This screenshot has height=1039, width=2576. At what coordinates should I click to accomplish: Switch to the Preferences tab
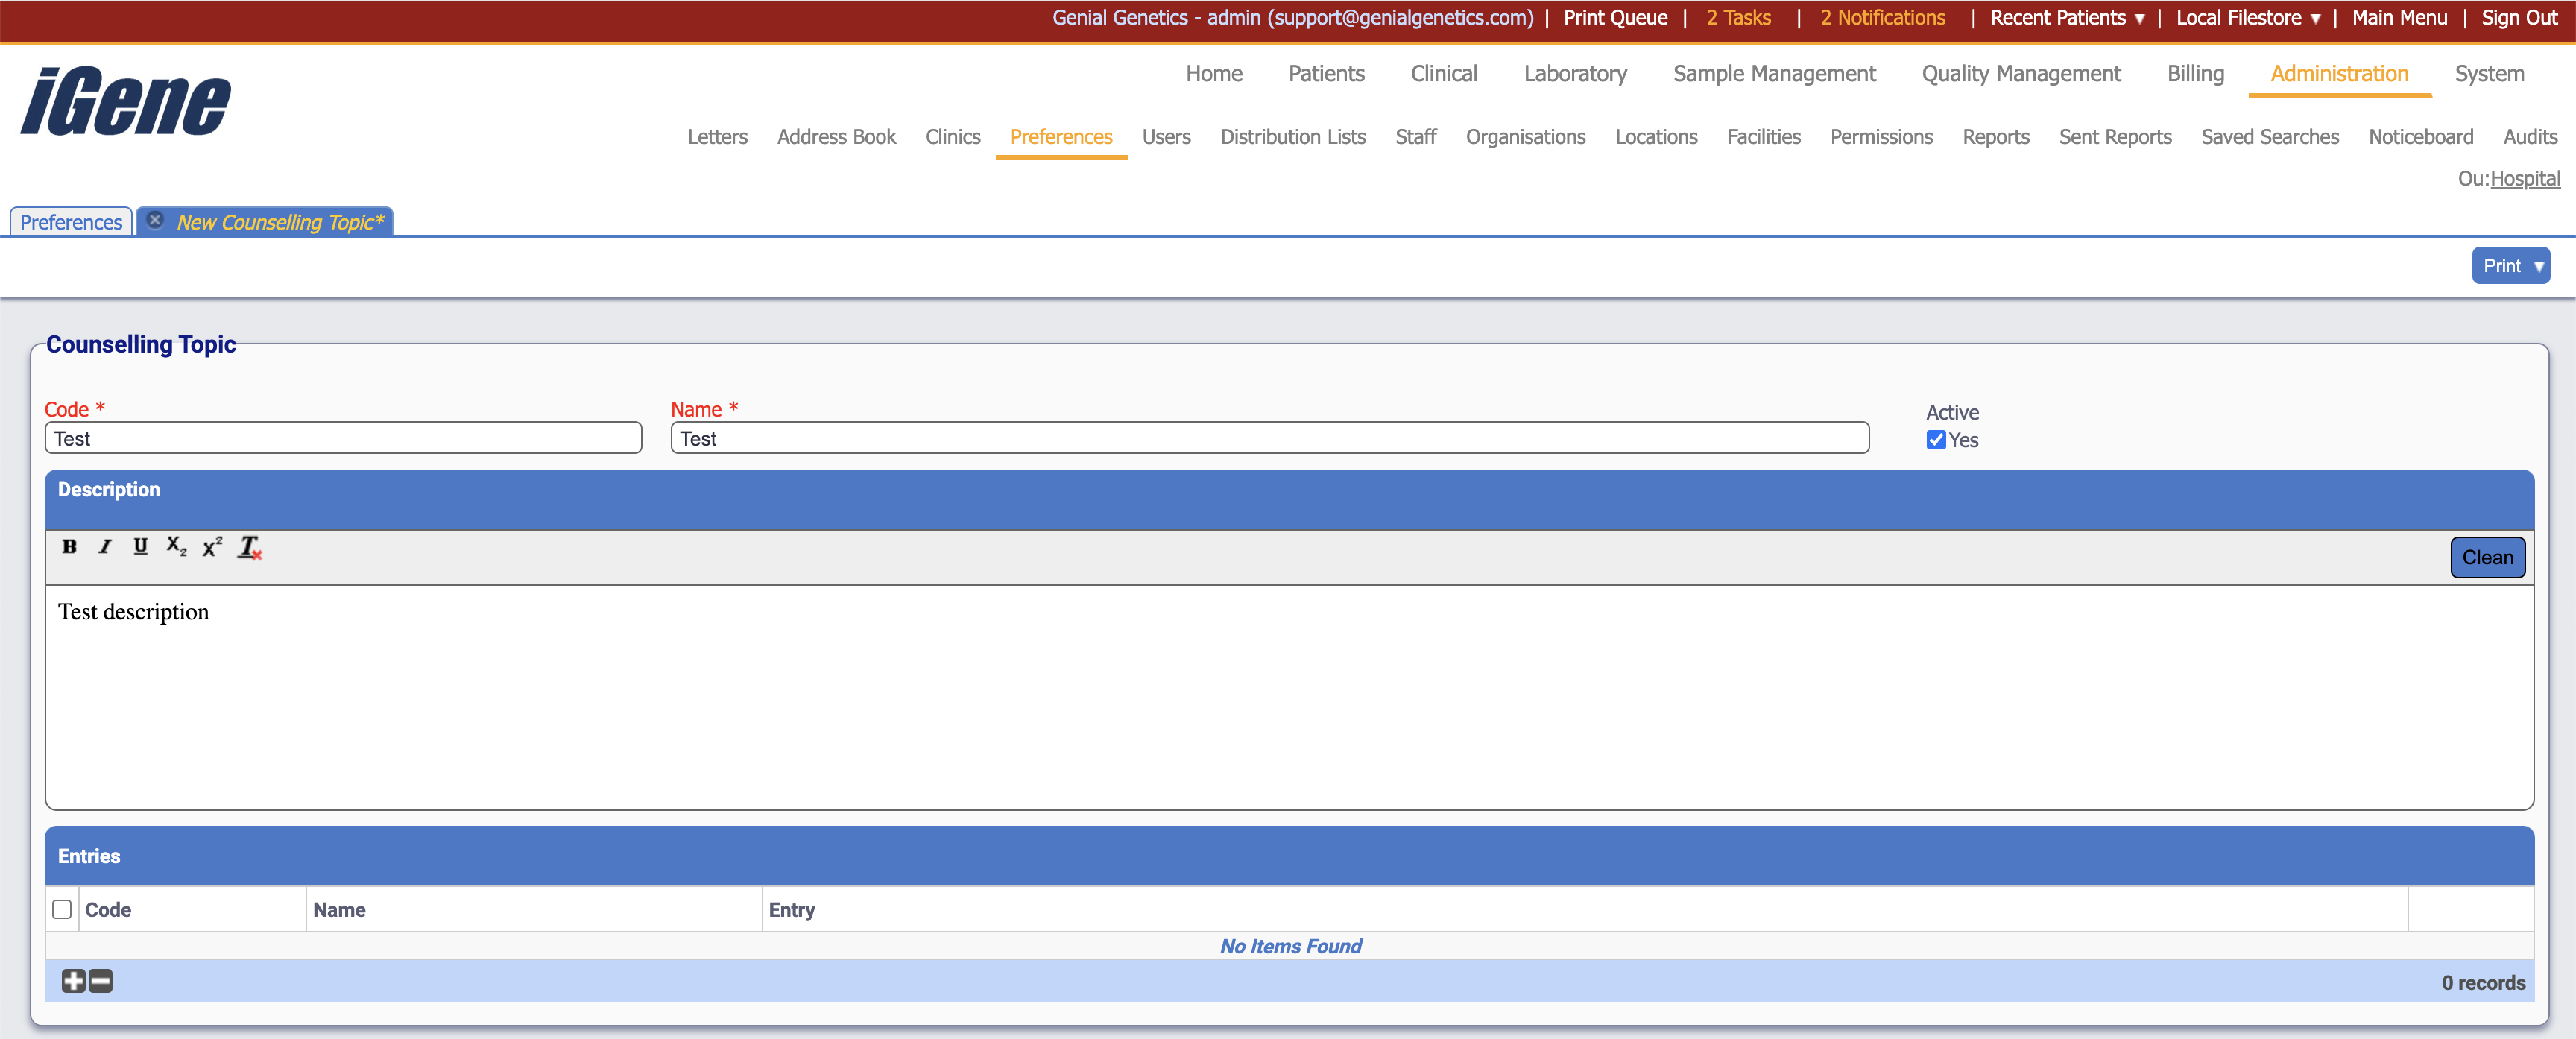tap(71, 222)
